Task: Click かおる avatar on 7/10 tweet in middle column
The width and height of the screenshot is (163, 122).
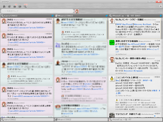Action: pyautogui.click(x=58, y=80)
